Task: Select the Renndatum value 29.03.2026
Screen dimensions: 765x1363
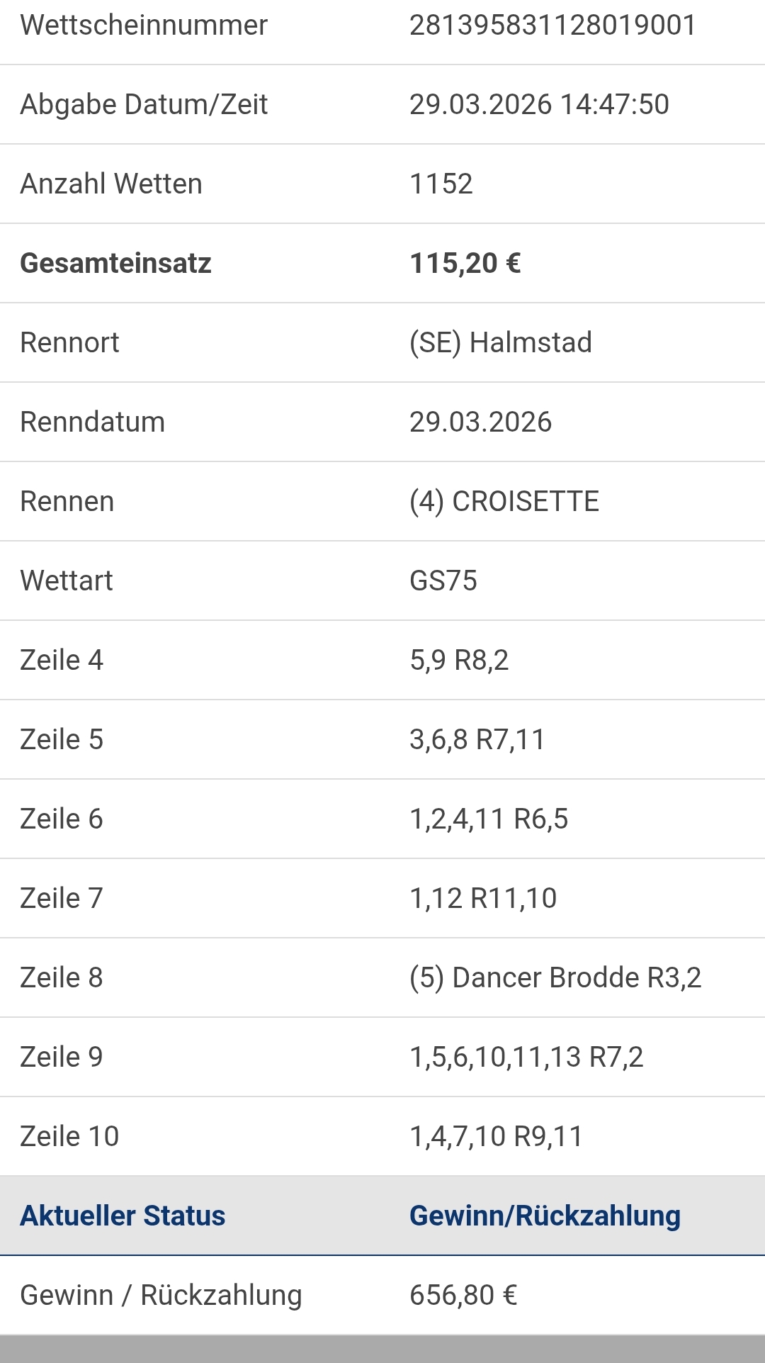Action: point(480,422)
